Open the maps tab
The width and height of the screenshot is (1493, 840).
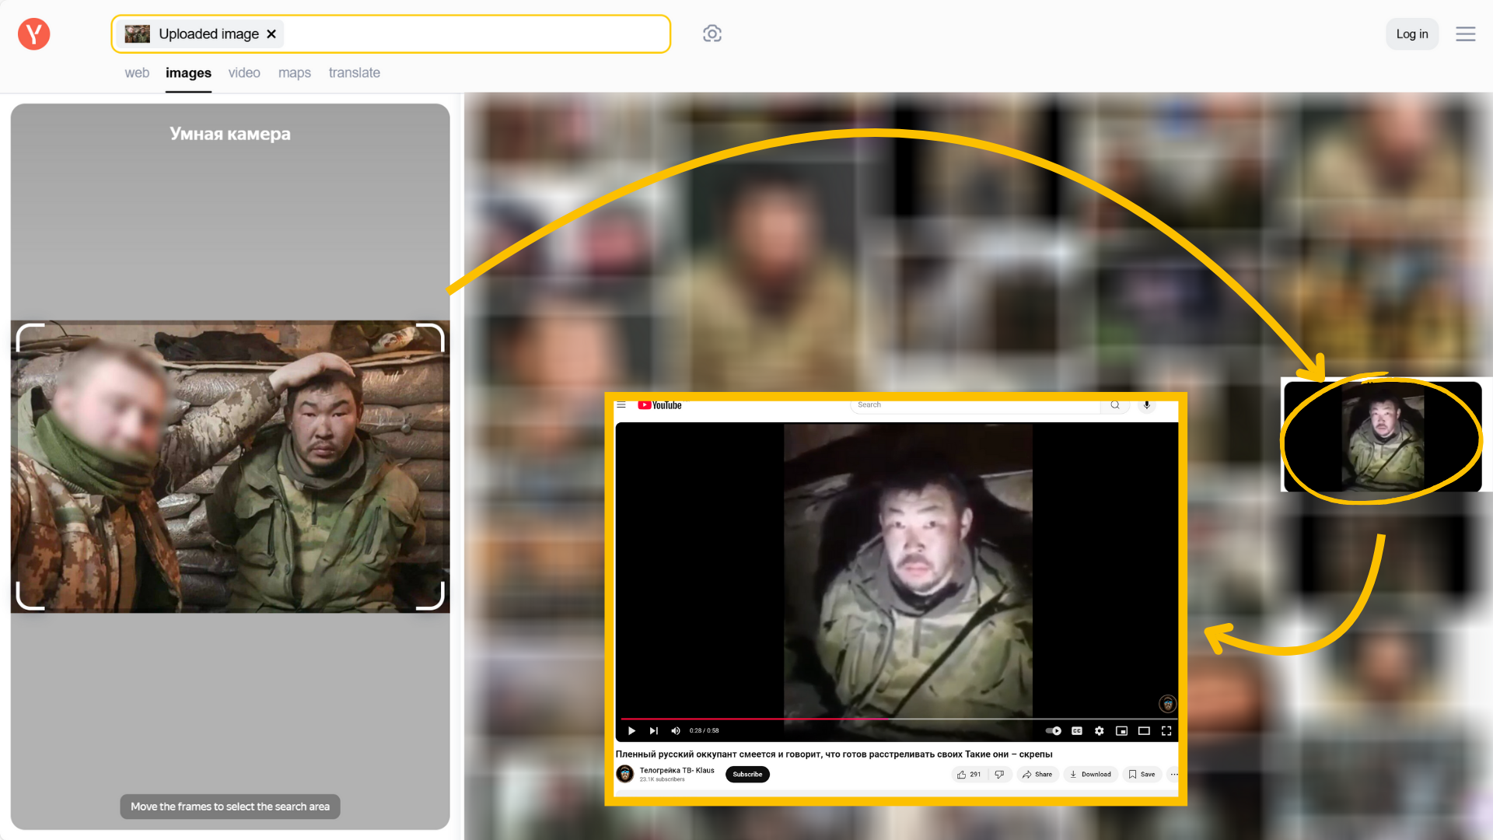click(x=294, y=73)
